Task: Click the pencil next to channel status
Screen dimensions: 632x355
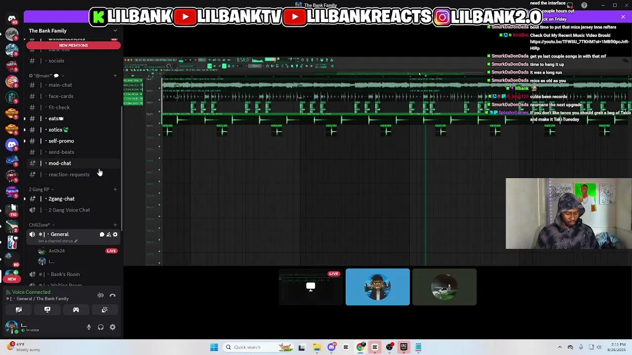Action: click(x=77, y=241)
